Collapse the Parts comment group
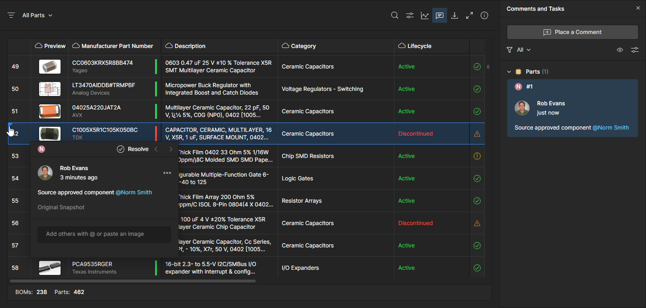 509,72
